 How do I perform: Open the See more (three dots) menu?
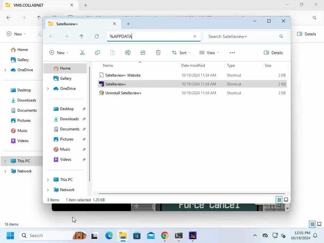(232, 53)
